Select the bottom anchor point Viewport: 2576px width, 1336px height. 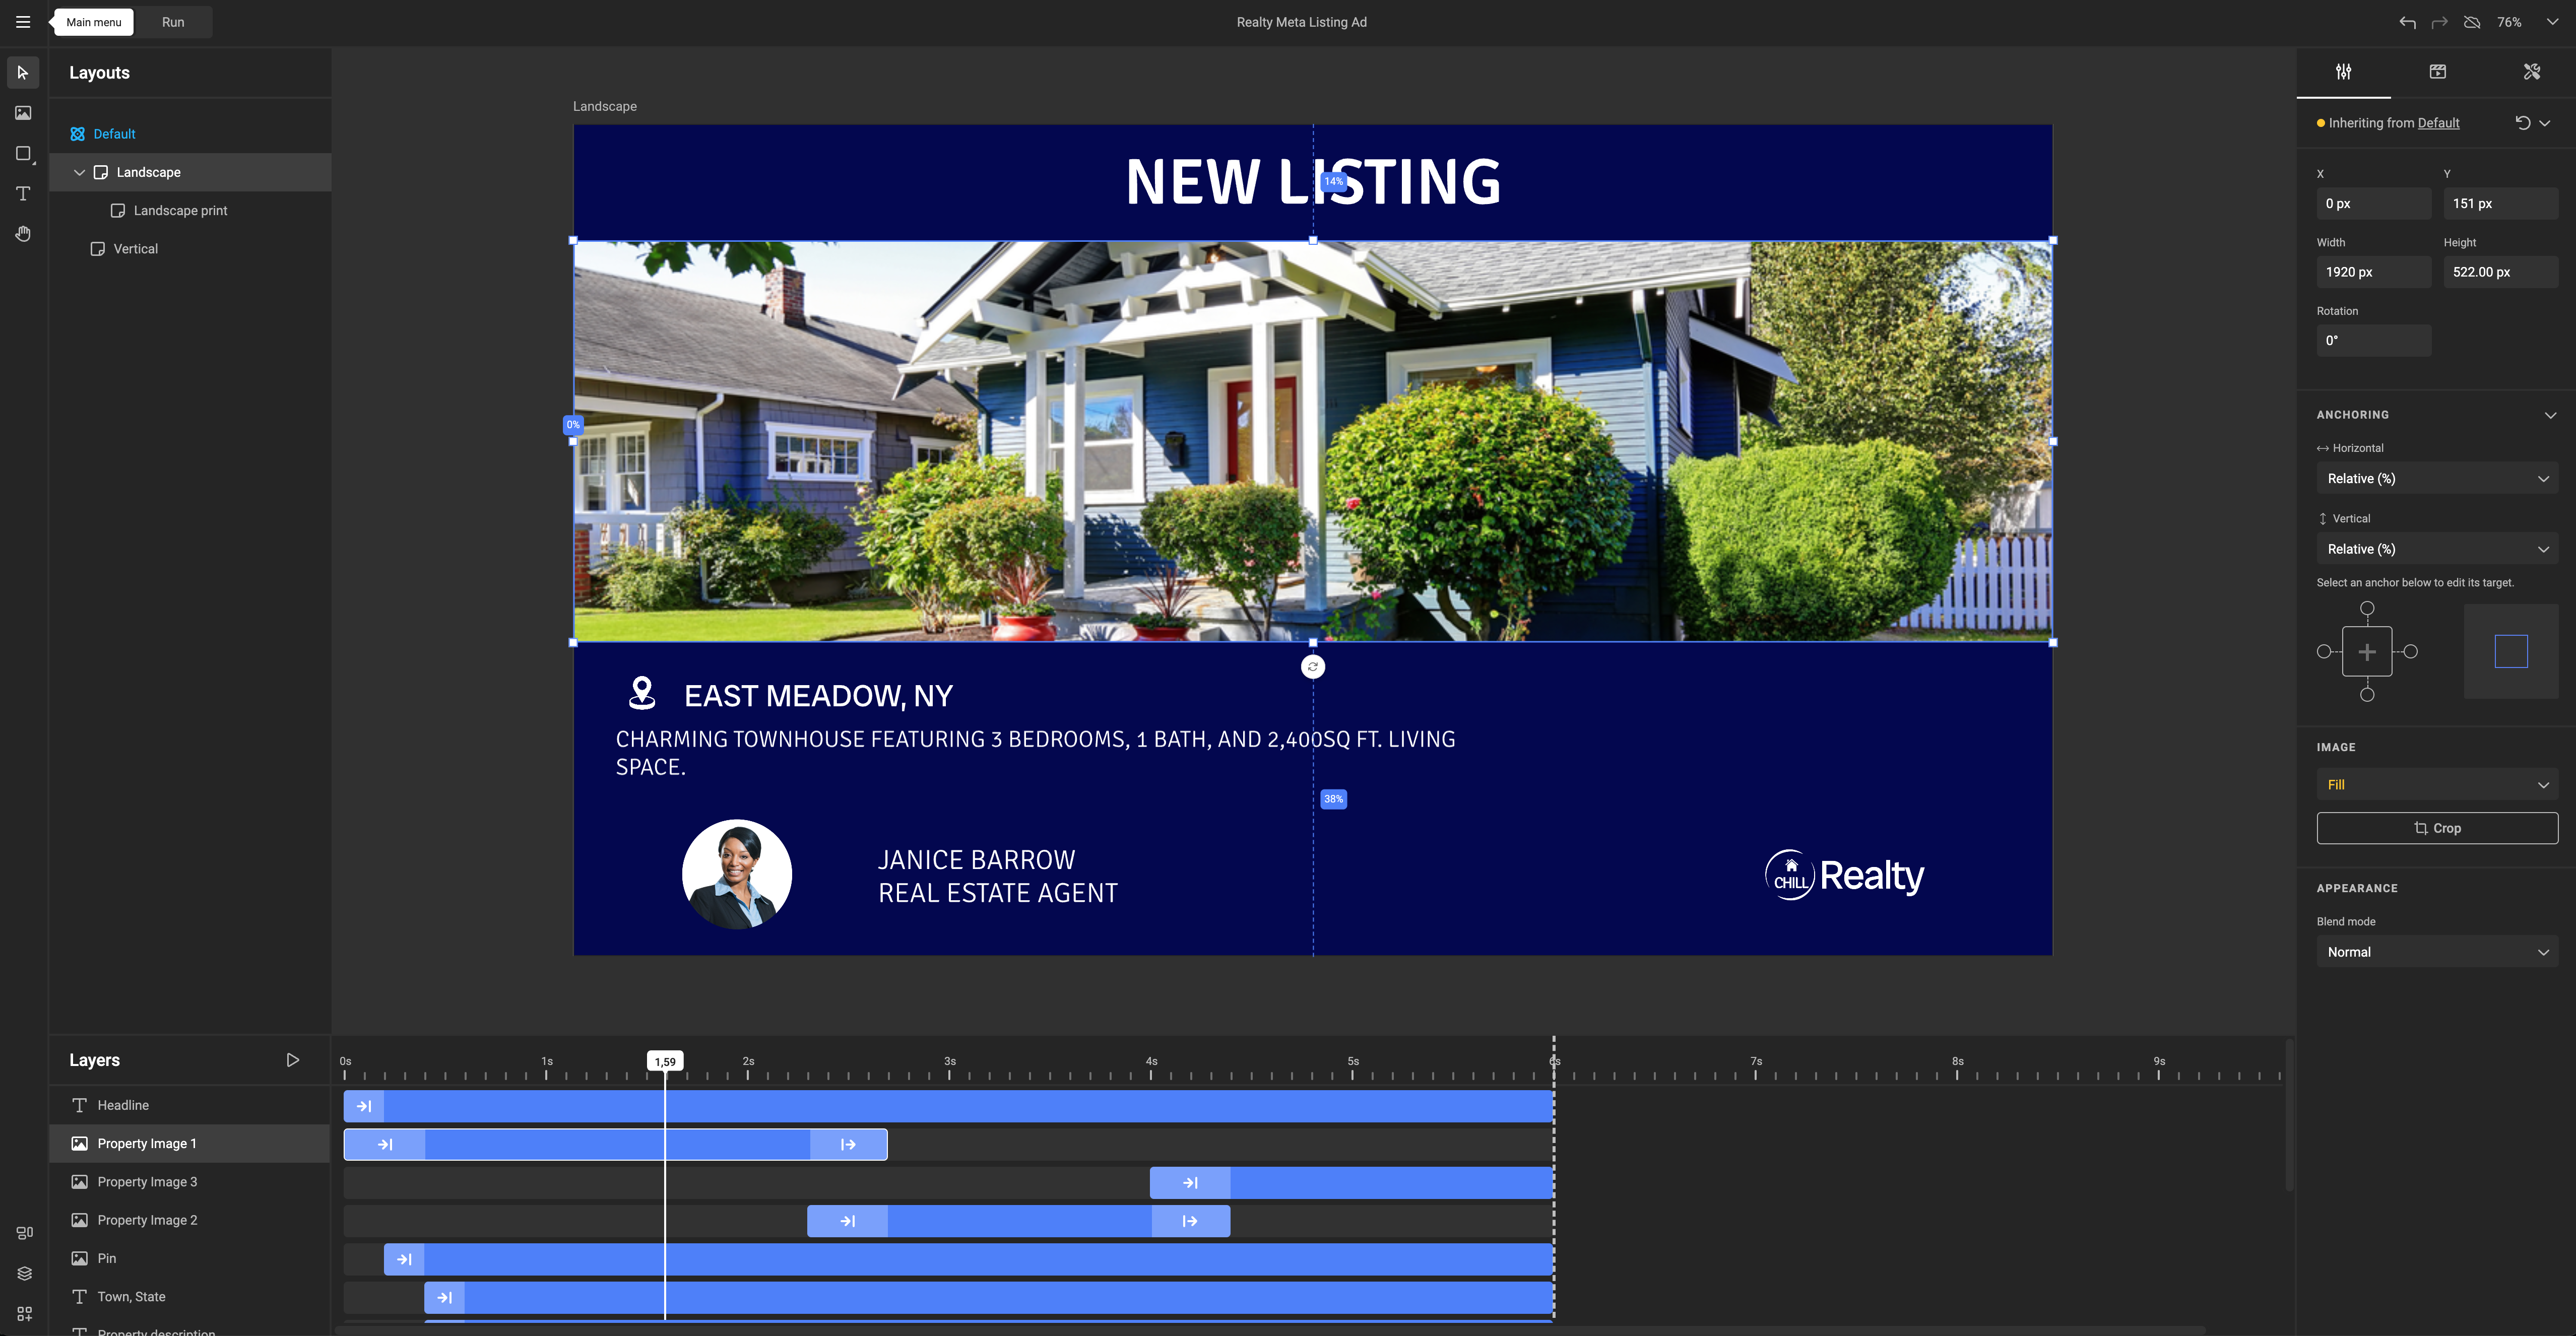[x=2367, y=695]
